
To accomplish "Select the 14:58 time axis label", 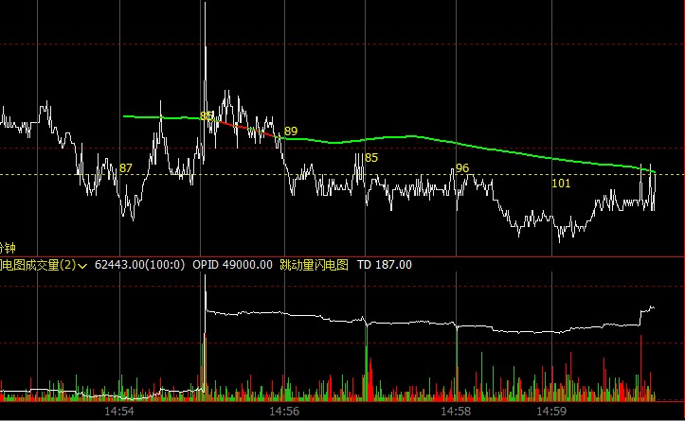I will click(x=456, y=411).
